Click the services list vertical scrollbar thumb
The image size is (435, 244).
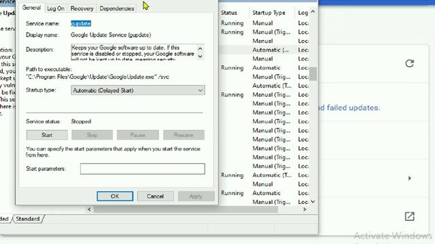[x=313, y=74]
